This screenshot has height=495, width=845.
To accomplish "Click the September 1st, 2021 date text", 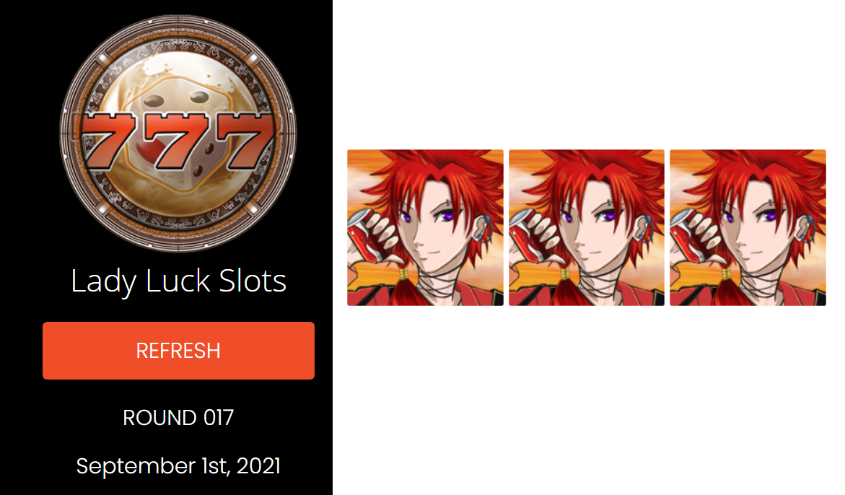I will [x=178, y=466].
